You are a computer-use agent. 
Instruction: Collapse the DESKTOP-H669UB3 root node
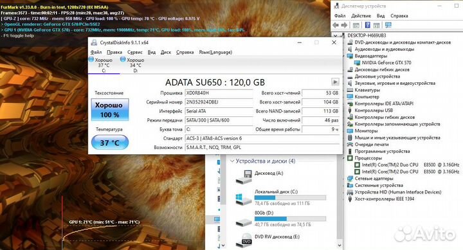click(x=335, y=35)
